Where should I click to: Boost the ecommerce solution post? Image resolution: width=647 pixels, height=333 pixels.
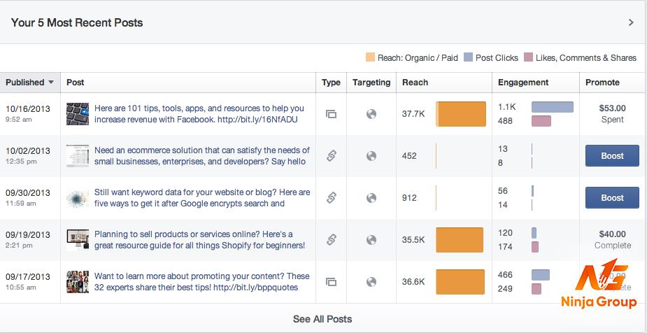pyautogui.click(x=612, y=155)
